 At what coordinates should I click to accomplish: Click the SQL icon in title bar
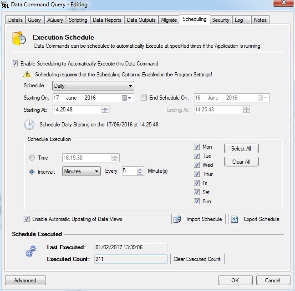[x=5, y=5]
